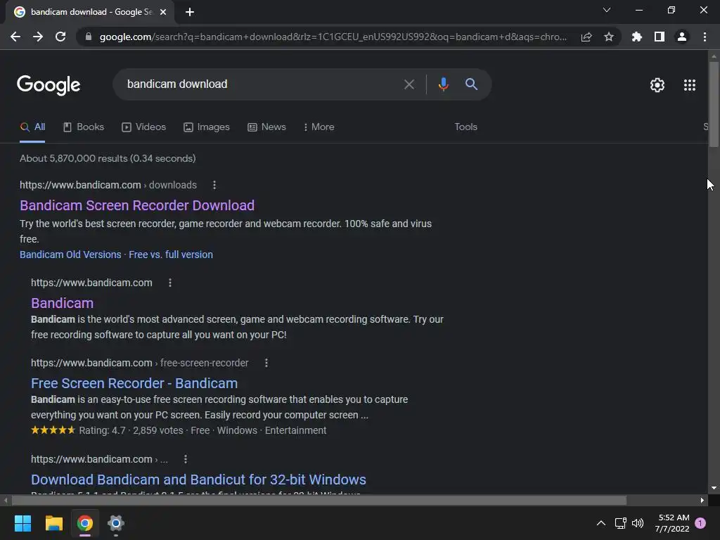Close the bandicam download tab
Viewport: 720px width, 540px height.
click(163, 12)
